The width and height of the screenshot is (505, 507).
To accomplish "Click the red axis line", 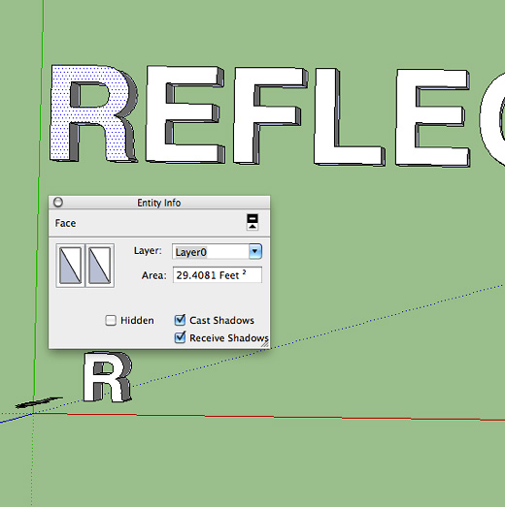I will (x=269, y=417).
